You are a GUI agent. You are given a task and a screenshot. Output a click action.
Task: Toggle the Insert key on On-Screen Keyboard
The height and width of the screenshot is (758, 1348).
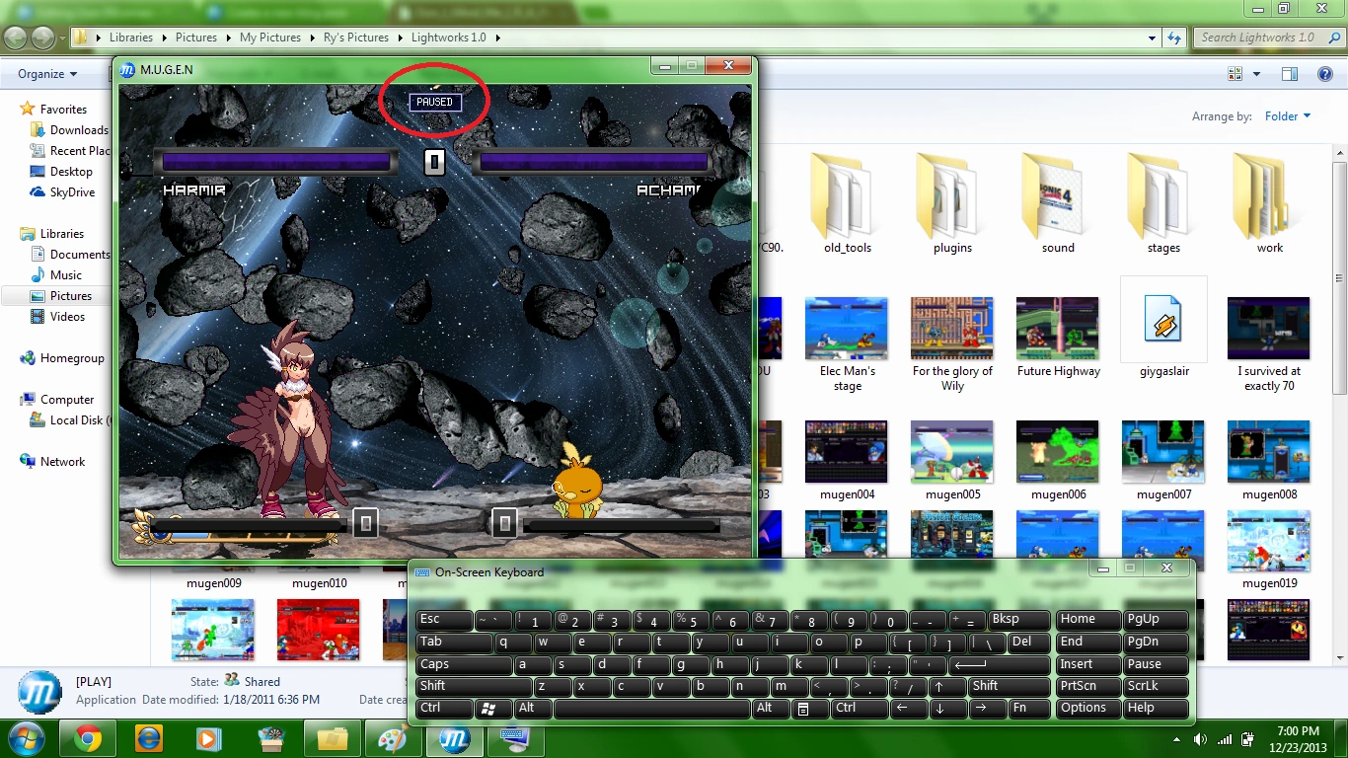pos(1088,665)
